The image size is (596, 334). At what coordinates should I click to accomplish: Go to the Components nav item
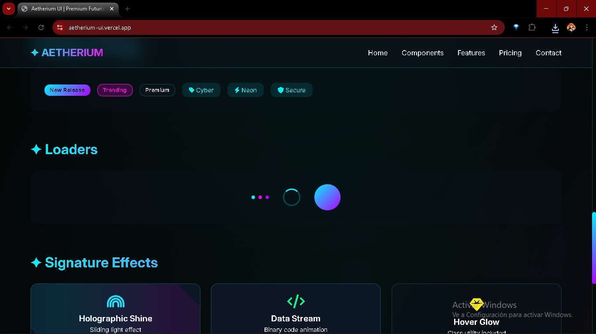pos(423,53)
